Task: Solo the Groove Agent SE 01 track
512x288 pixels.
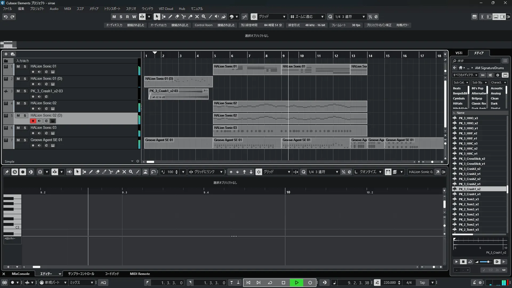Action: click(25, 140)
